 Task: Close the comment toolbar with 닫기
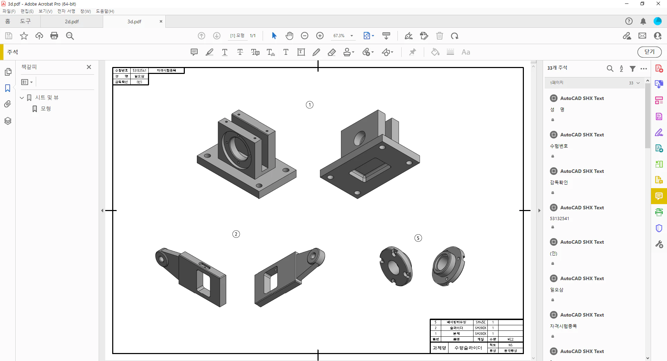click(650, 52)
